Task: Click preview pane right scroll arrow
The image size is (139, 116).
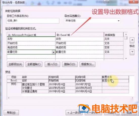Action: coord(132,98)
